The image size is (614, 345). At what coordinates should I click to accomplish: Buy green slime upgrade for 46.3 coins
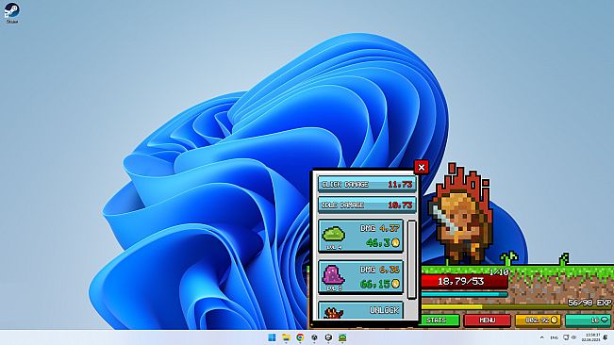(x=360, y=236)
